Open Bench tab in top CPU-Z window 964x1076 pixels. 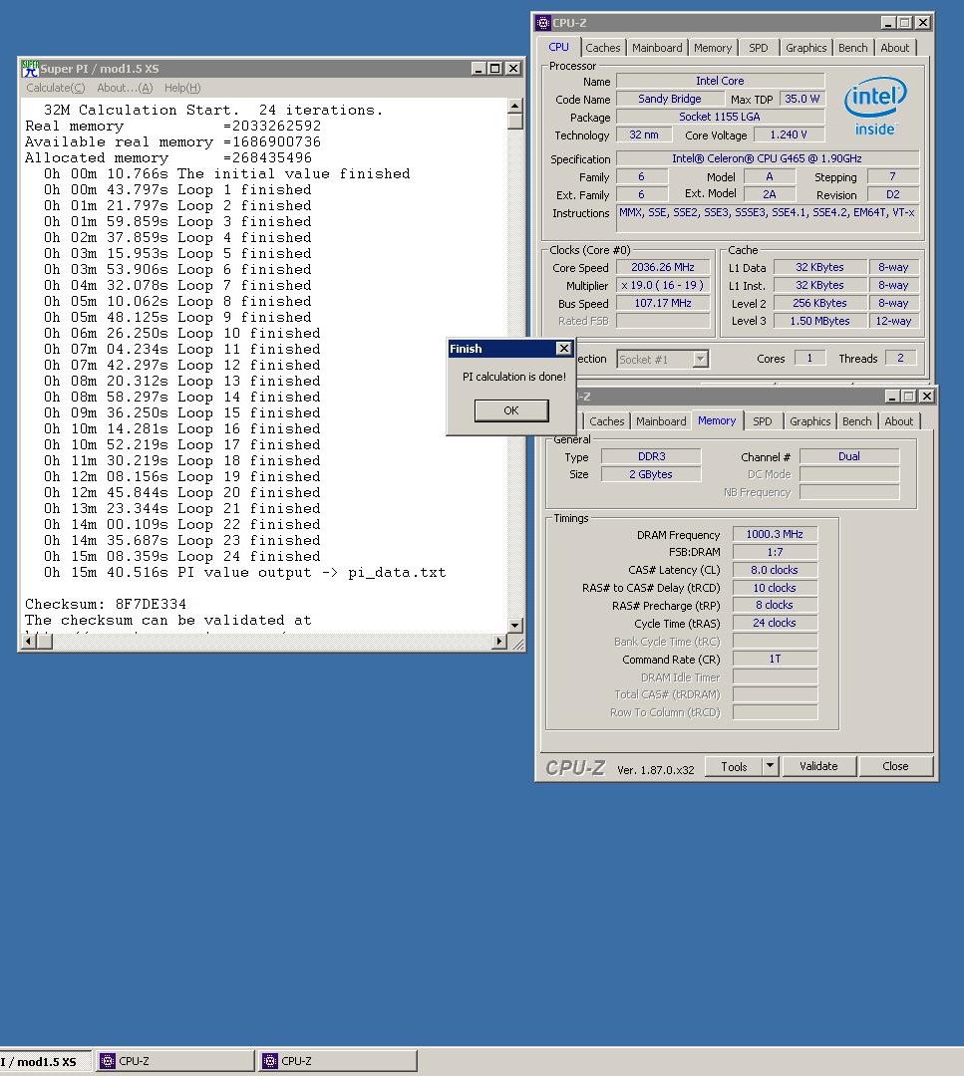[852, 48]
